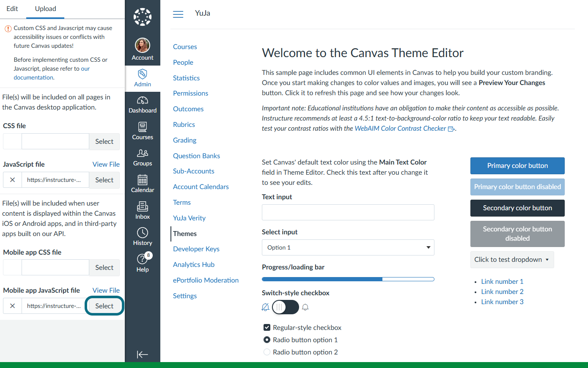Toggle the switch-style checkbox
Viewport: 588px width, 368px height.
[286, 307]
